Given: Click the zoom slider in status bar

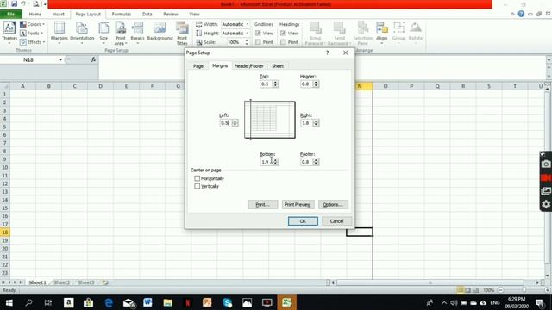Looking at the screenshot, I should pos(524,290).
